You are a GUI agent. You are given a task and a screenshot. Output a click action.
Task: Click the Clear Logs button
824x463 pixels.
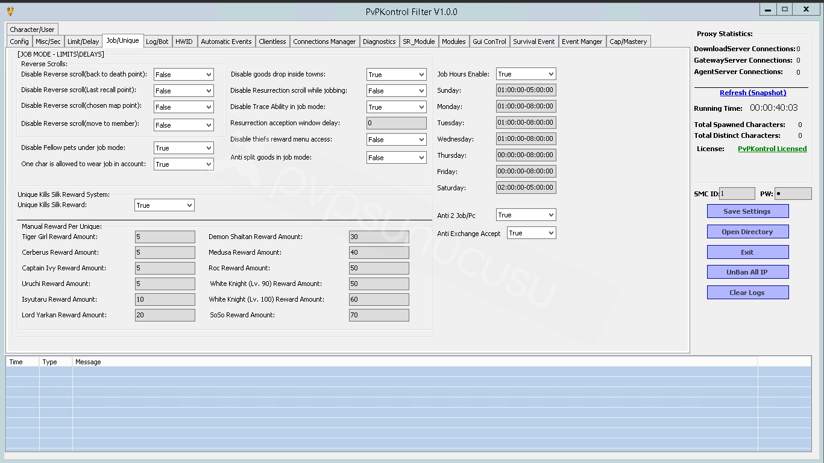click(x=747, y=293)
